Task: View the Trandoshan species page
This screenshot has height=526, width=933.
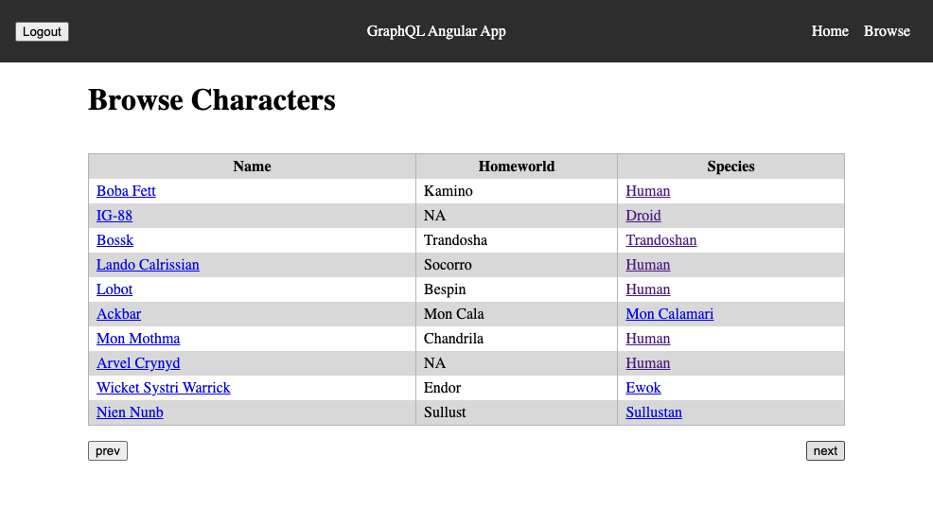Action: 660,240
